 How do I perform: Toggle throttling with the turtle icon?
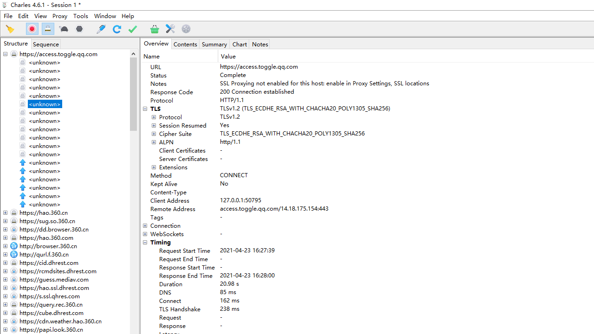64,29
